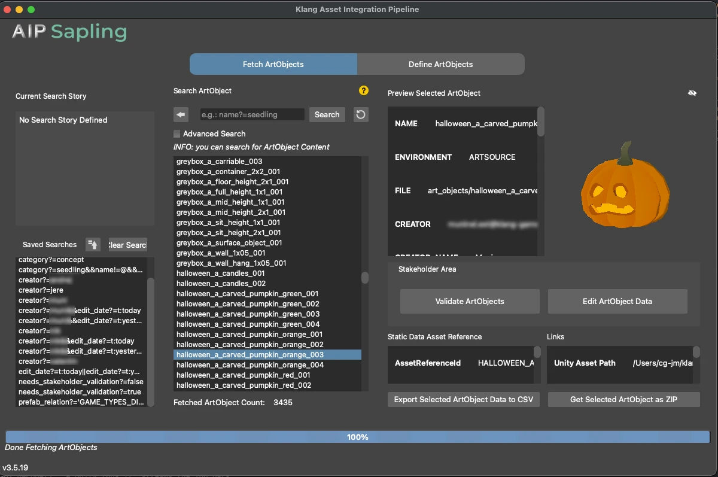
Task: Click the Links panel scrollbar
Action: (696, 352)
